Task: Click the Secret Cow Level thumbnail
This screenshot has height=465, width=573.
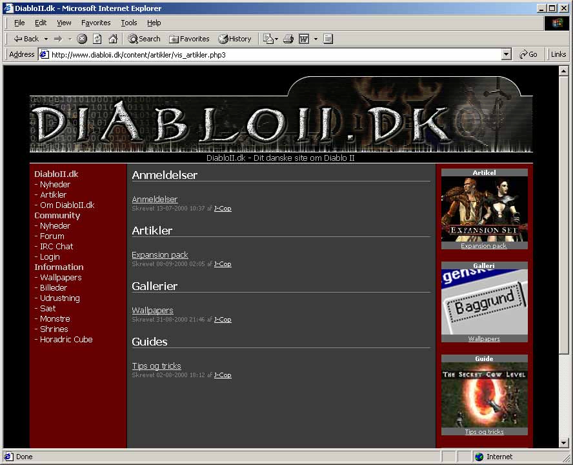Action: coord(484,395)
